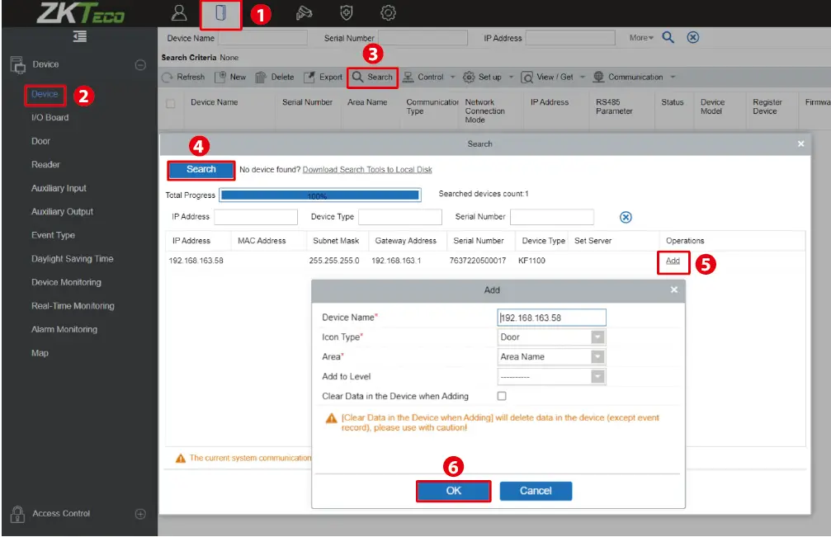
Task: Check the select-all box in device table header
Action: tap(171, 104)
